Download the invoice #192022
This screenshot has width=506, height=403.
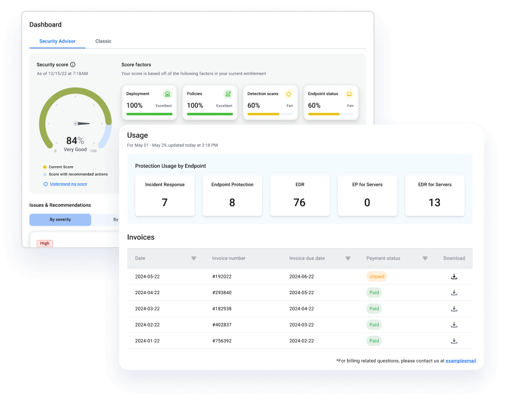coord(454,277)
